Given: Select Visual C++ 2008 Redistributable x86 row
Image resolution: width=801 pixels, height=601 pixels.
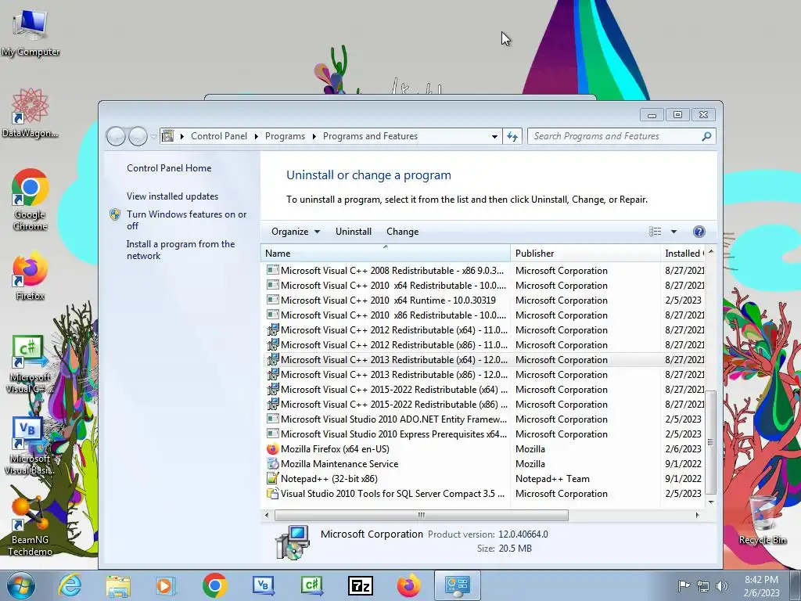Looking at the screenshot, I should point(484,270).
